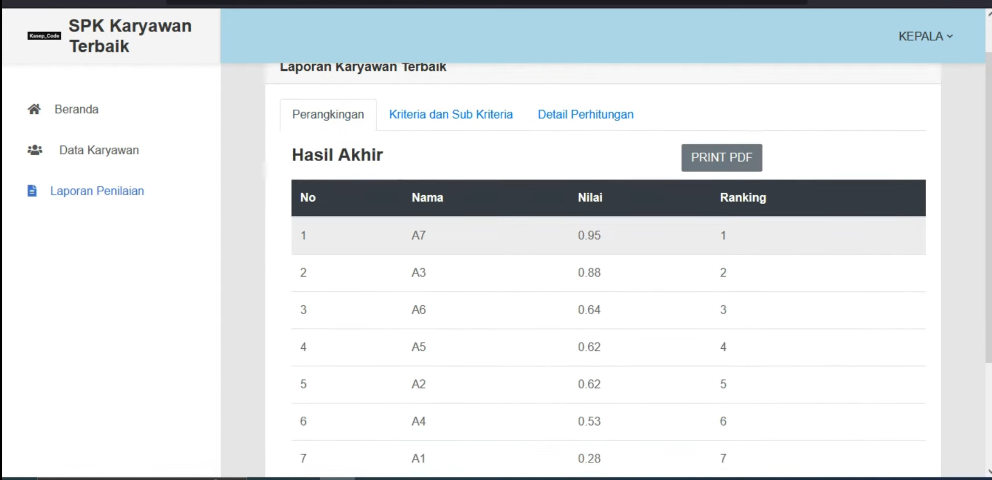Click the No column header
Viewport: 992px width, 480px height.
308,197
